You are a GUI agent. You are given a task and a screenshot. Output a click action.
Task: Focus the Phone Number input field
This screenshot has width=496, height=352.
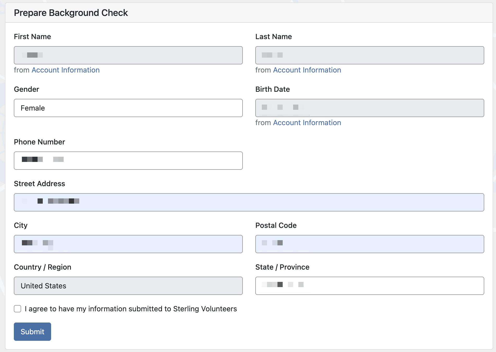(x=128, y=161)
